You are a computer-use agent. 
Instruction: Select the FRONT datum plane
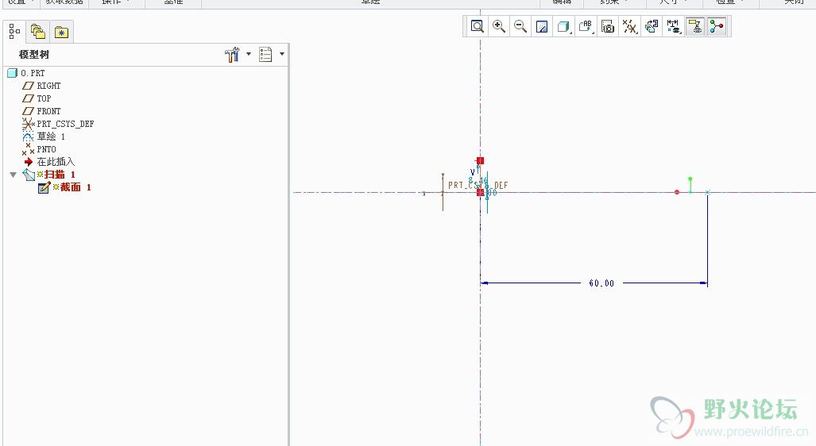[x=41, y=111]
